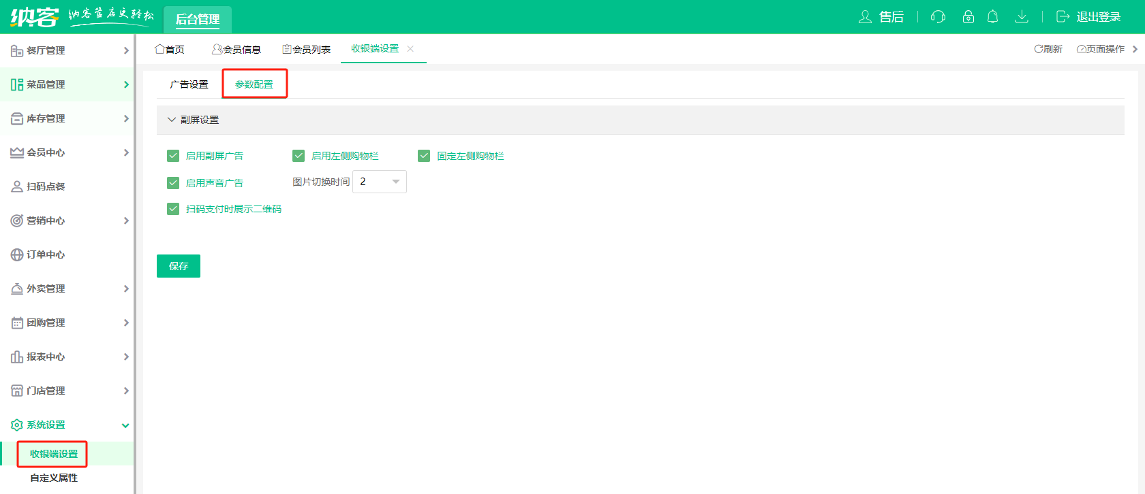1145x494 pixels.
Task: Click the lock screen icon
Action: pos(968,17)
